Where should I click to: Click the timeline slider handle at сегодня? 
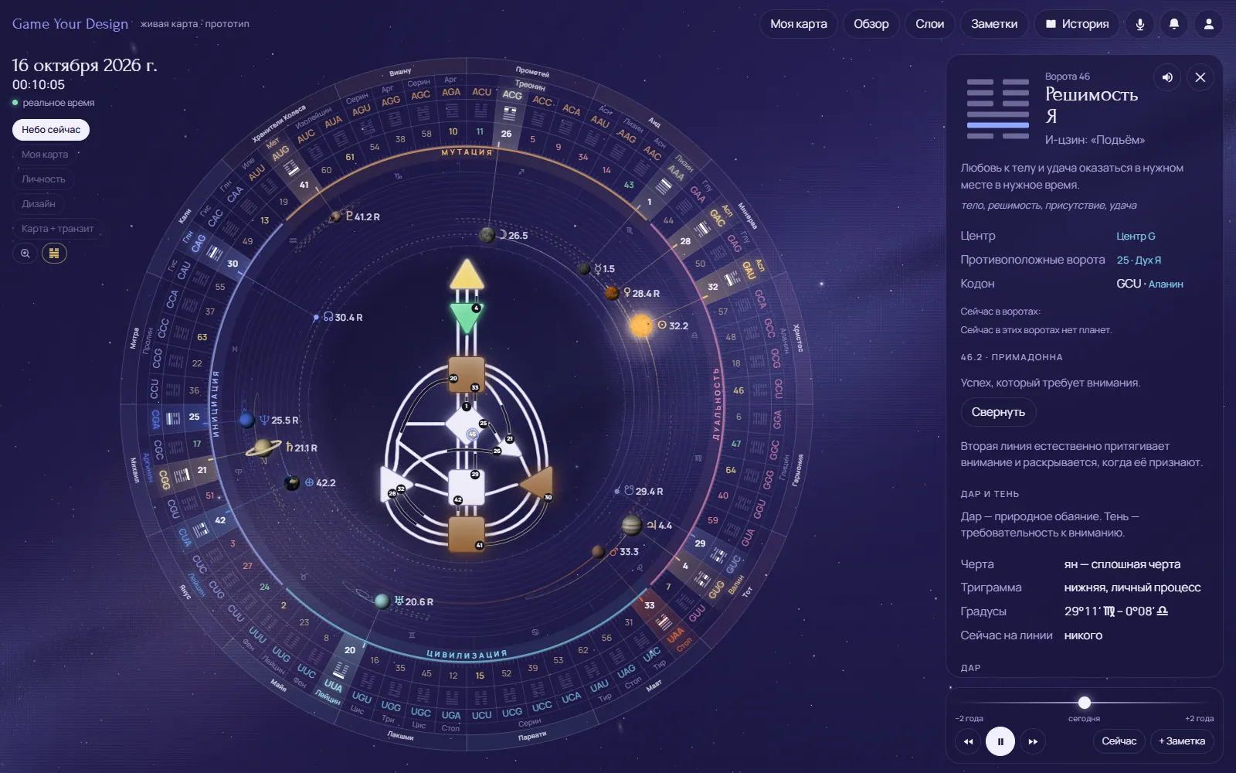click(1085, 703)
